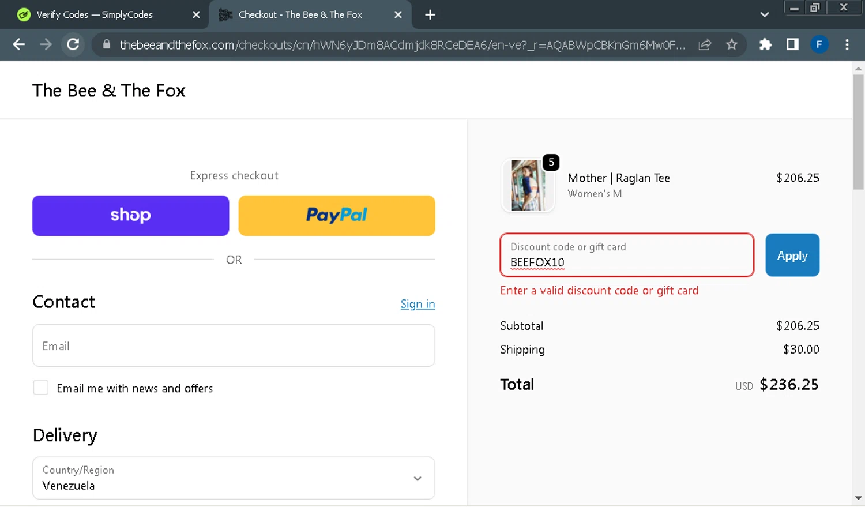Close the Verify Codes SimplyCodes tab
This screenshot has width=865, height=507.
(x=196, y=15)
